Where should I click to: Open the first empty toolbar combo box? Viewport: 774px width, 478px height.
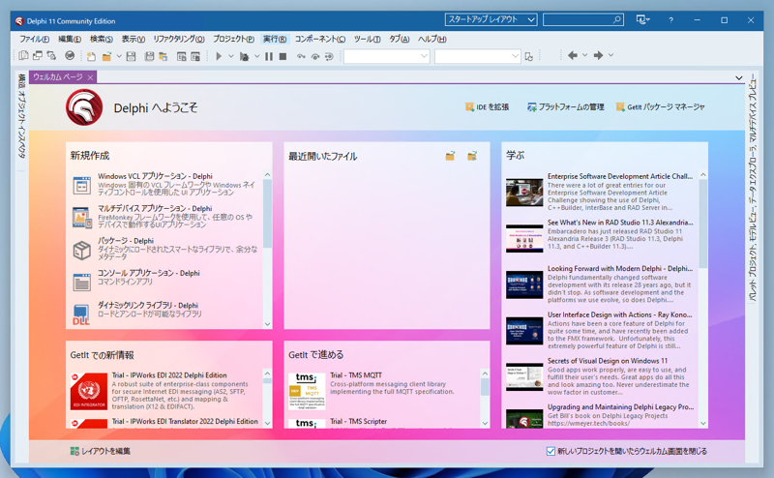[x=386, y=56]
